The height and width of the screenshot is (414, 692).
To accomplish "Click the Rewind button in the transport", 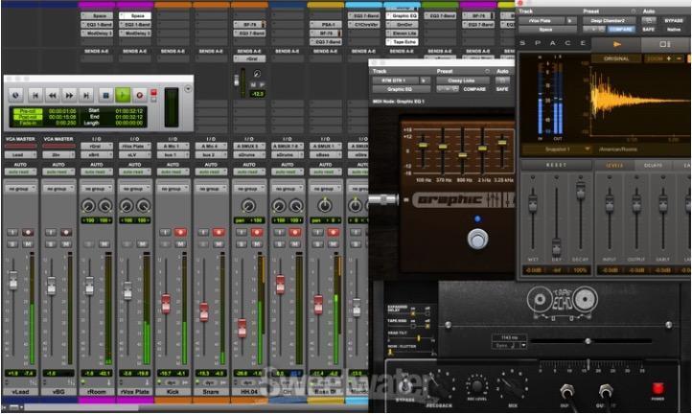I will 52,95.
